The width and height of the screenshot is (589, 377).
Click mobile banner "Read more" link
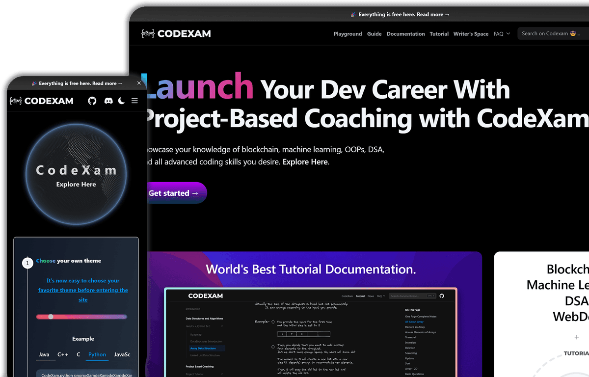tap(107, 83)
